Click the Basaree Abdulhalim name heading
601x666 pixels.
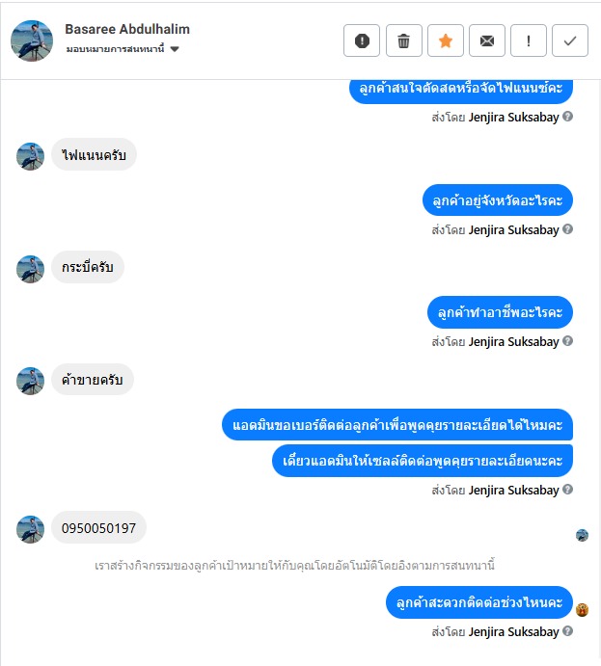pos(127,29)
